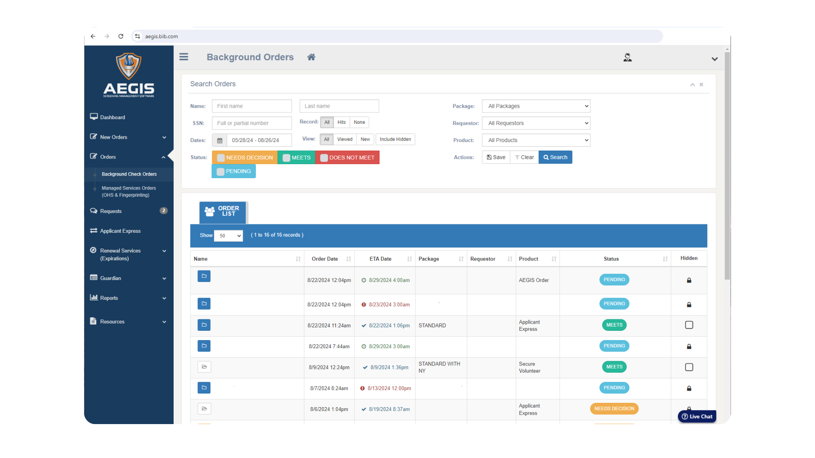
Task: Click the lock icon on second order row
Action: 689,304
